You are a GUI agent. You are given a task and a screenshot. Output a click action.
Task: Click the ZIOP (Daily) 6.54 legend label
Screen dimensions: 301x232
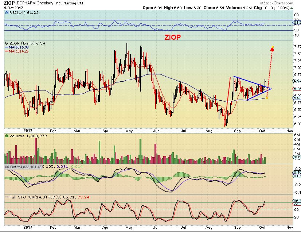(27, 43)
